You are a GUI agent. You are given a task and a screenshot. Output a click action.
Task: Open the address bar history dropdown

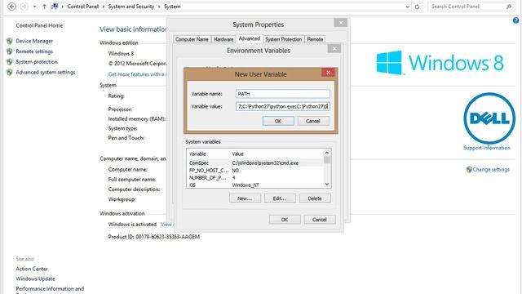coord(408,7)
